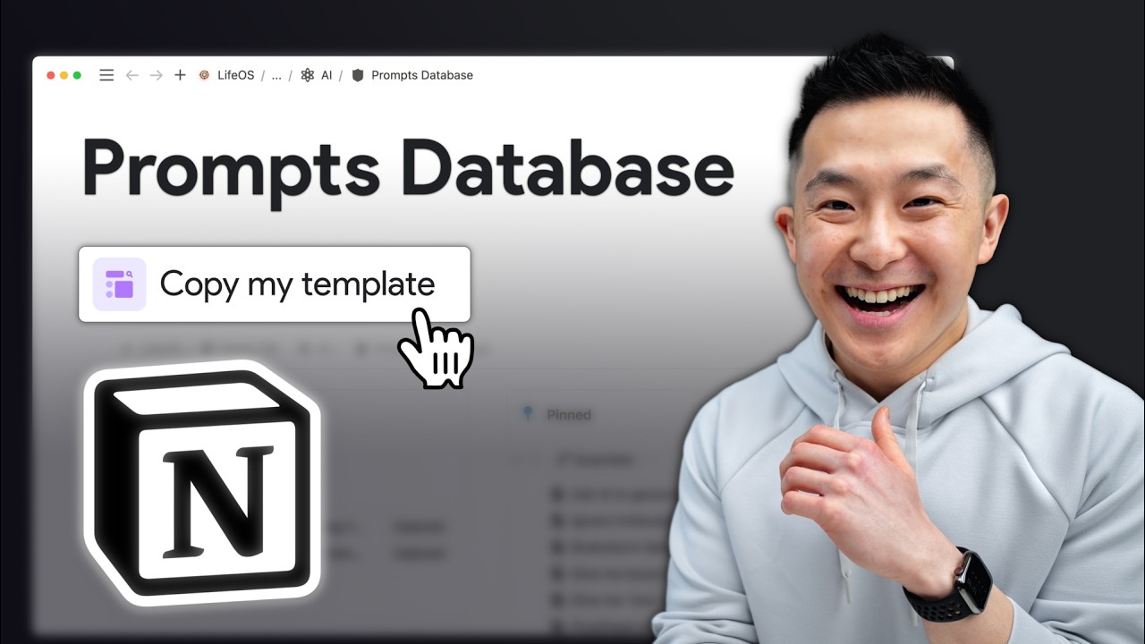The height and width of the screenshot is (644, 1145).
Task: Click the LifeOS target icon
Action: (x=204, y=75)
